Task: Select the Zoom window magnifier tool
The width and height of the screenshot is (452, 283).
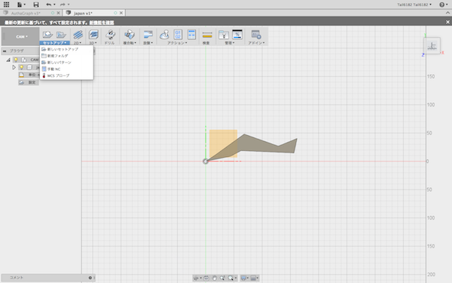Action: coord(222,278)
